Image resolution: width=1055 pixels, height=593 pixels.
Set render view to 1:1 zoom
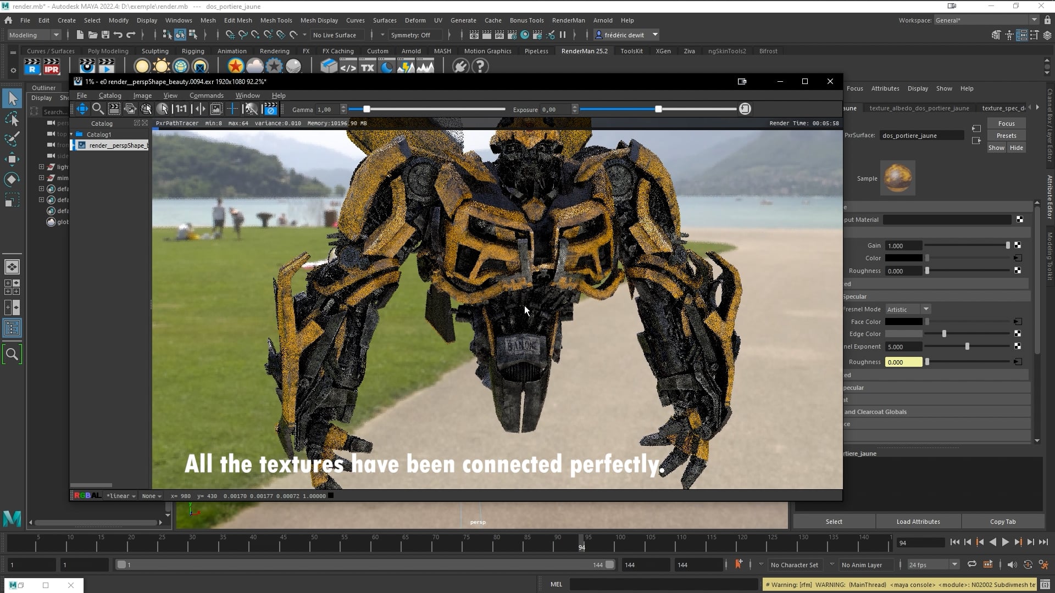[181, 109]
